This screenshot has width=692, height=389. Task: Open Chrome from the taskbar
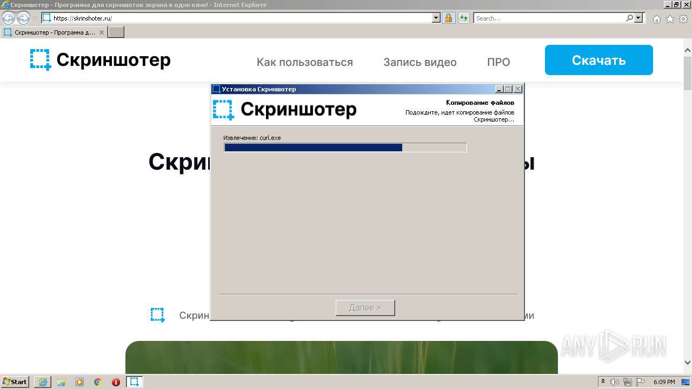coord(98,382)
